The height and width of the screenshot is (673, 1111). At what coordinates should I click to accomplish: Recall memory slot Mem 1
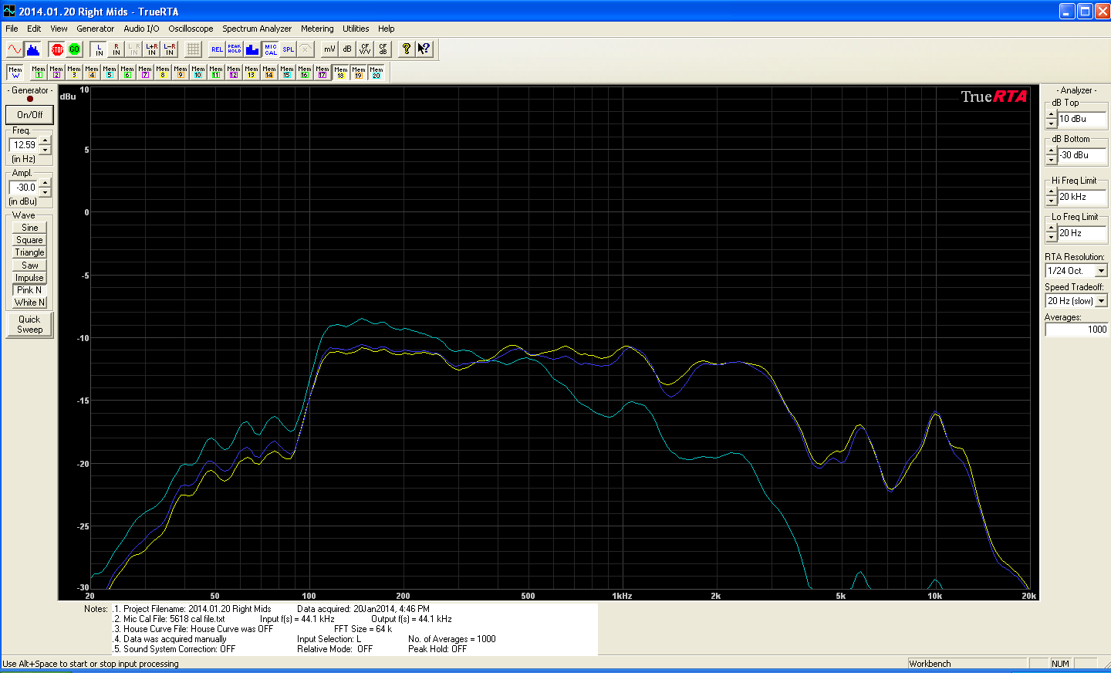[x=39, y=73]
